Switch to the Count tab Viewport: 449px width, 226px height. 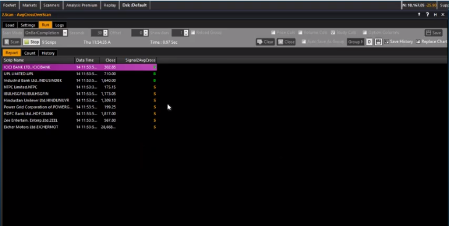30,53
